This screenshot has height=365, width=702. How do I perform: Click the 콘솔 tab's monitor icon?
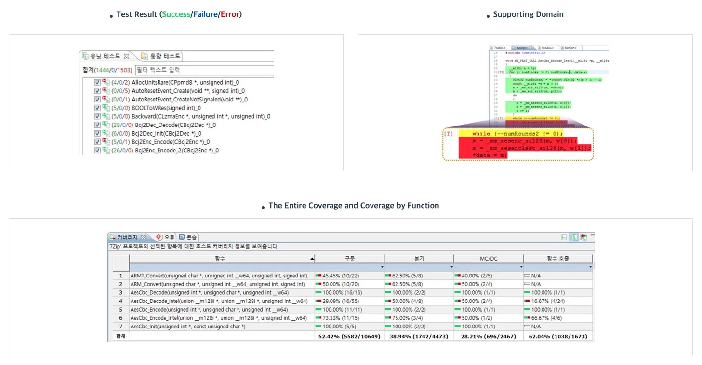coord(182,237)
